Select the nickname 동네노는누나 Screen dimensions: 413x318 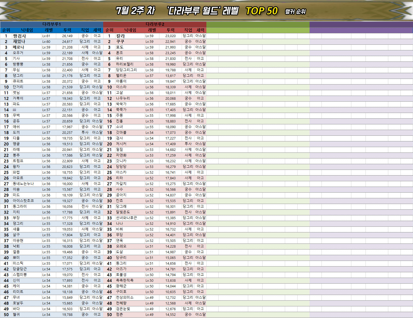23,184
